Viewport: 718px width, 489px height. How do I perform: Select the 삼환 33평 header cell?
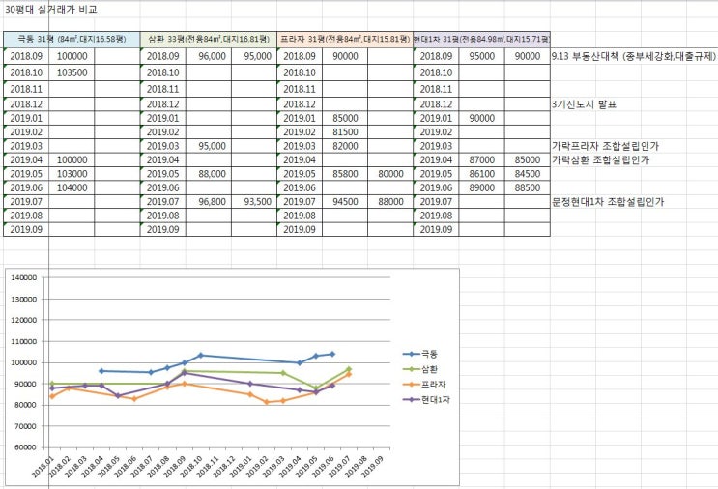pos(209,40)
